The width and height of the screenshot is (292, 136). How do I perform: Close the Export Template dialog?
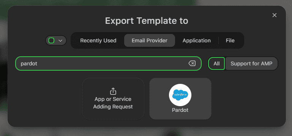[x=274, y=15]
